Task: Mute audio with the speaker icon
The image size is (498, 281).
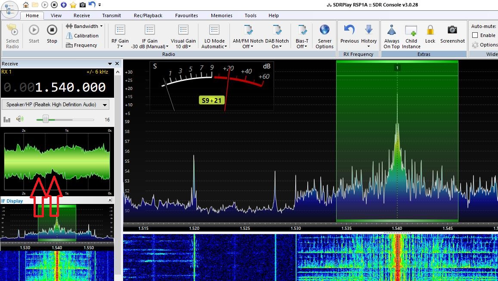Action: pyautogui.click(x=20, y=119)
